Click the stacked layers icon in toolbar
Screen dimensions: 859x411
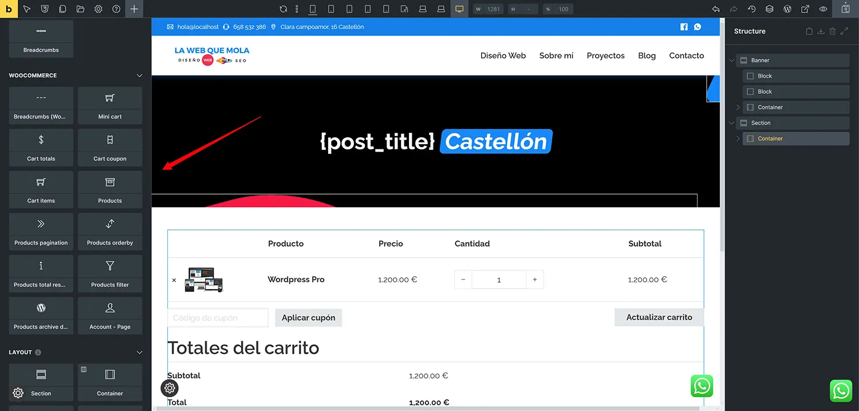[x=770, y=9]
